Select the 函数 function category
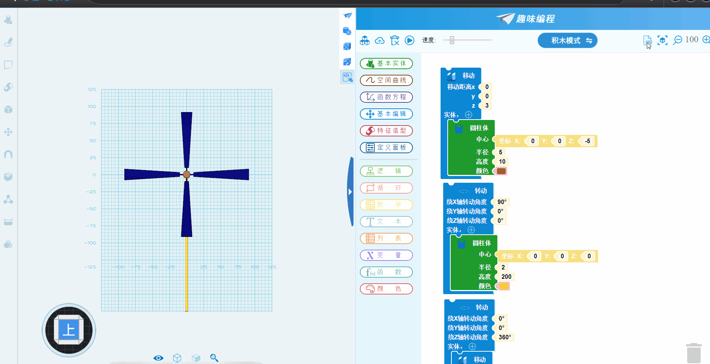Image resolution: width=710 pixels, height=364 pixels. (x=386, y=272)
